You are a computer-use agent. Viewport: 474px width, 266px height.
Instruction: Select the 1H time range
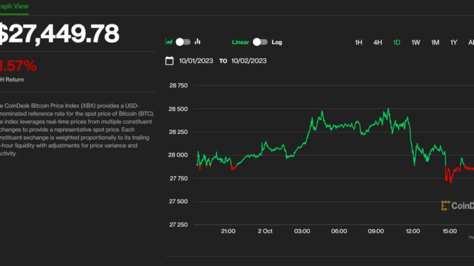(x=359, y=43)
